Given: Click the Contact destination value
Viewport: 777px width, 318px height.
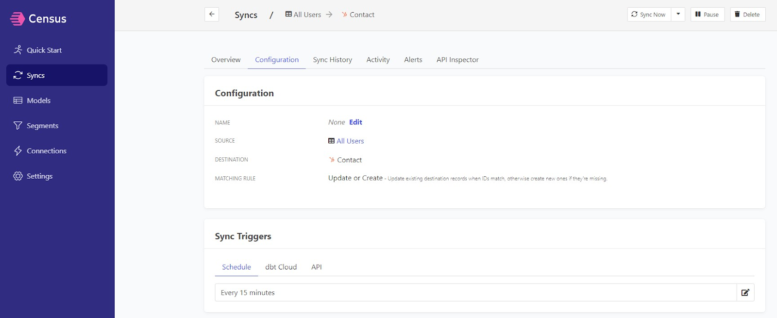Looking at the screenshot, I should [350, 160].
